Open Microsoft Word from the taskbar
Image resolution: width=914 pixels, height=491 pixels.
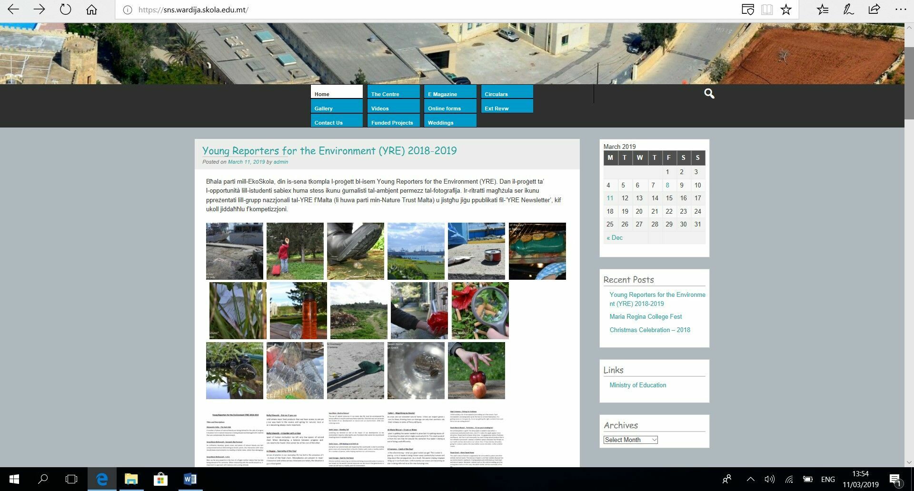point(189,479)
